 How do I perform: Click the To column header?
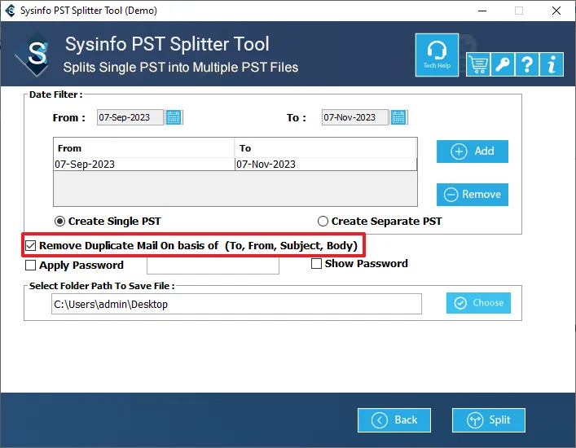click(x=326, y=148)
